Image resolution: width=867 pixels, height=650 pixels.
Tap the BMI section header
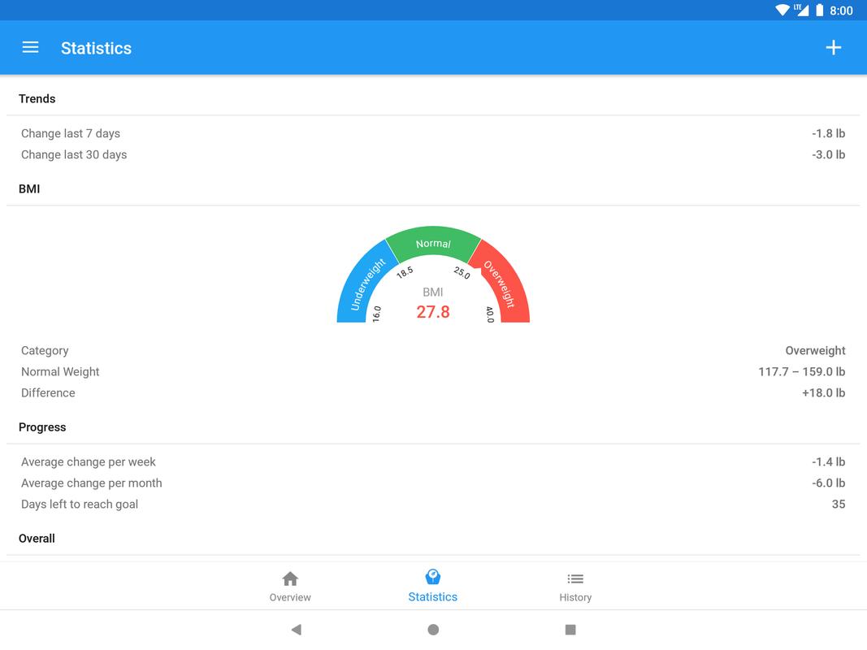(x=29, y=188)
